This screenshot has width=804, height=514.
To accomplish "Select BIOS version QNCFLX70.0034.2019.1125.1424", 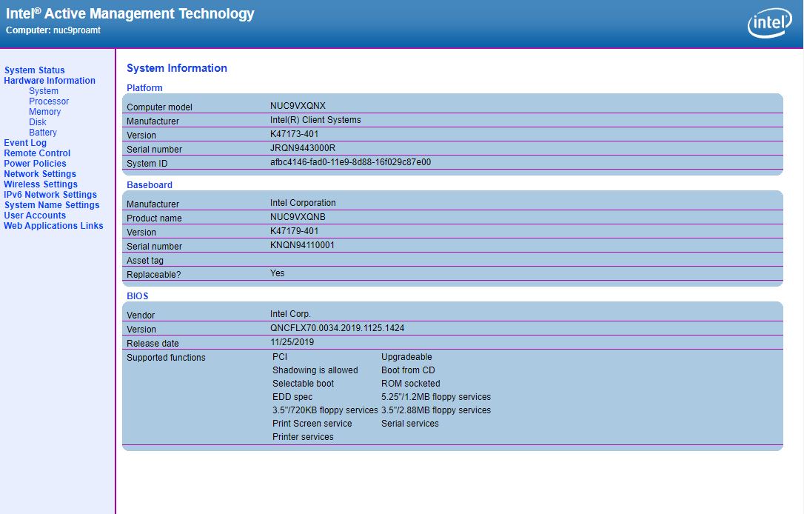I will coord(338,328).
